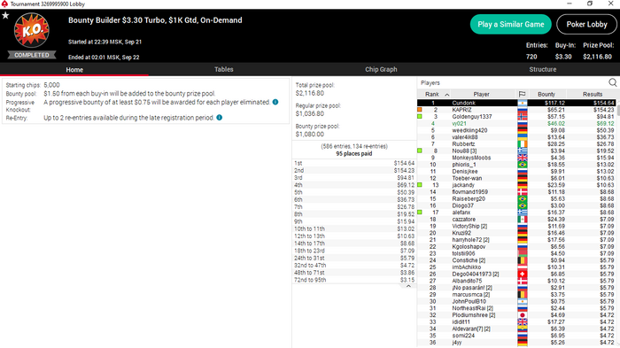Click the Irish flag next to Rubbertz
Viewport: 620px width, 348px height.
[x=523, y=144]
